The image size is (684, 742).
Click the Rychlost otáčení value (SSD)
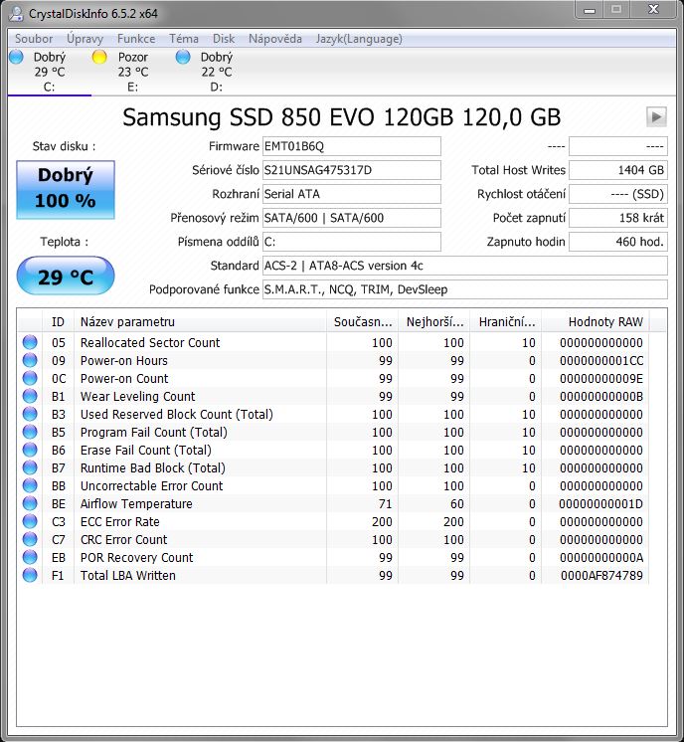pyautogui.click(x=618, y=194)
